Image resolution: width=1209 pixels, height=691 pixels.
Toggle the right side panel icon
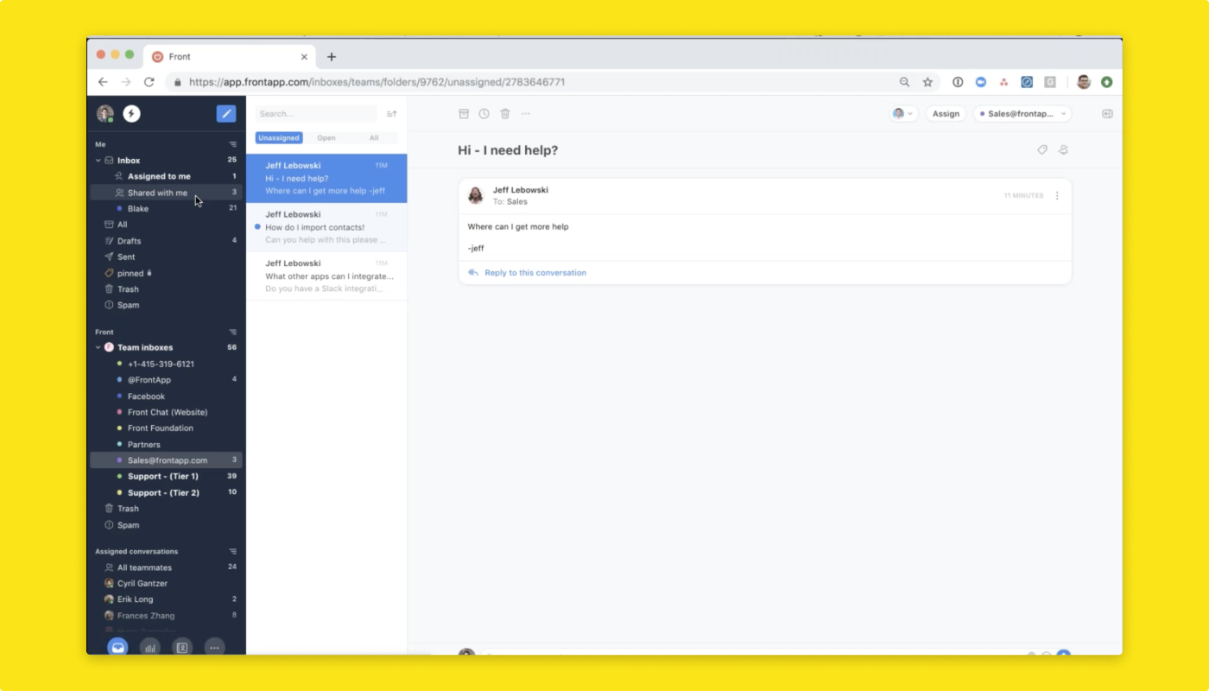[x=1107, y=113]
